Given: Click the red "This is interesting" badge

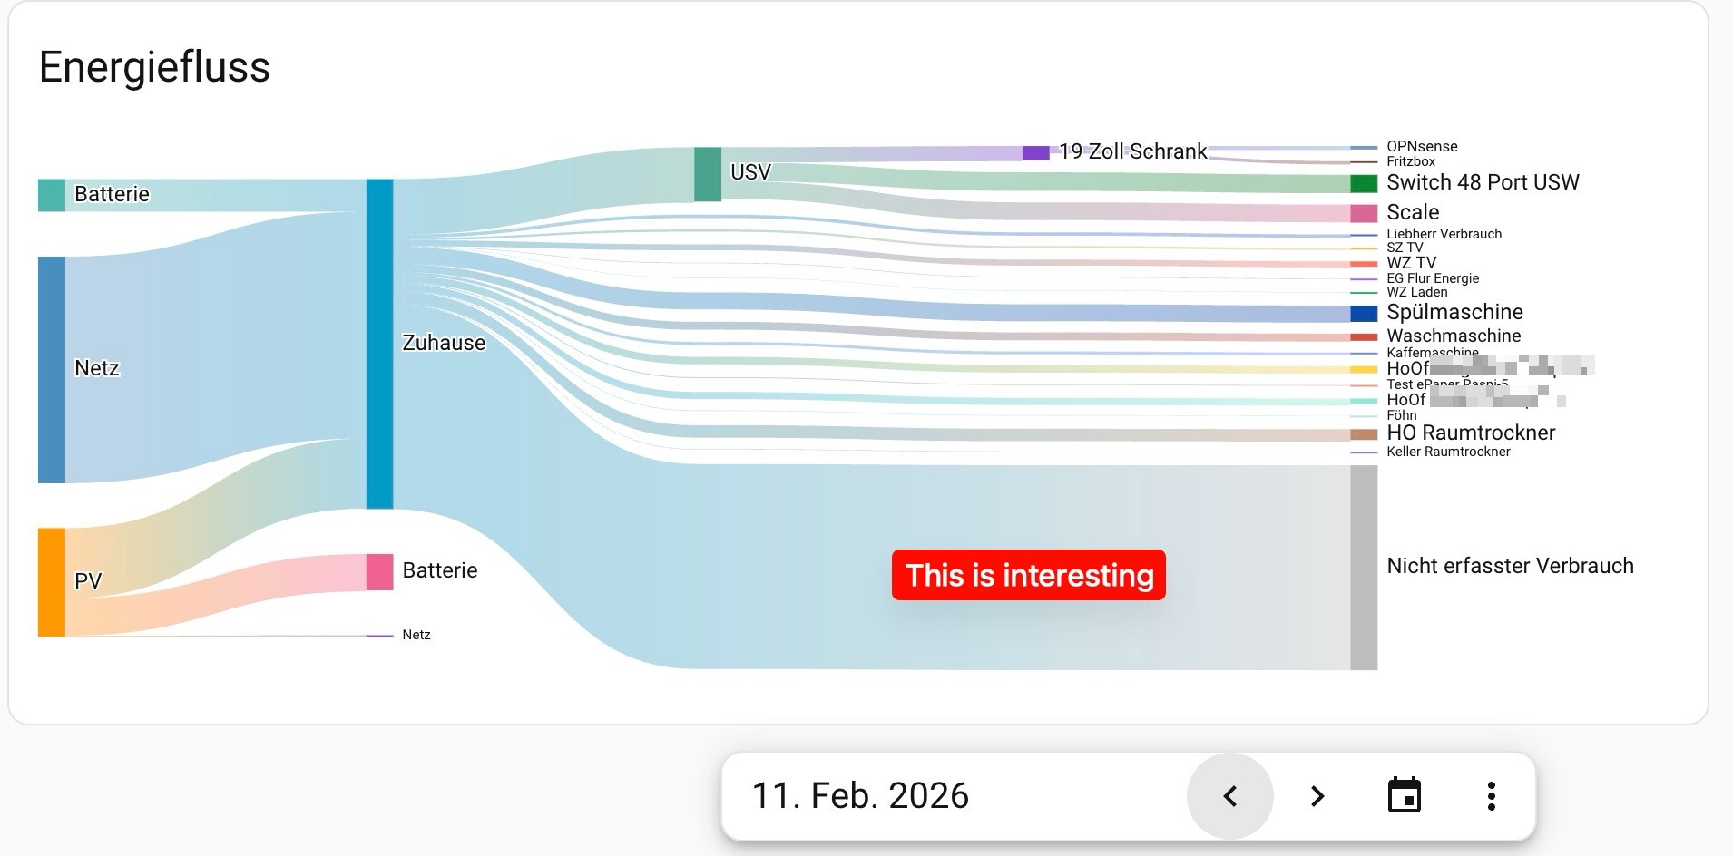Looking at the screenshot, I should click(1028, 575).
